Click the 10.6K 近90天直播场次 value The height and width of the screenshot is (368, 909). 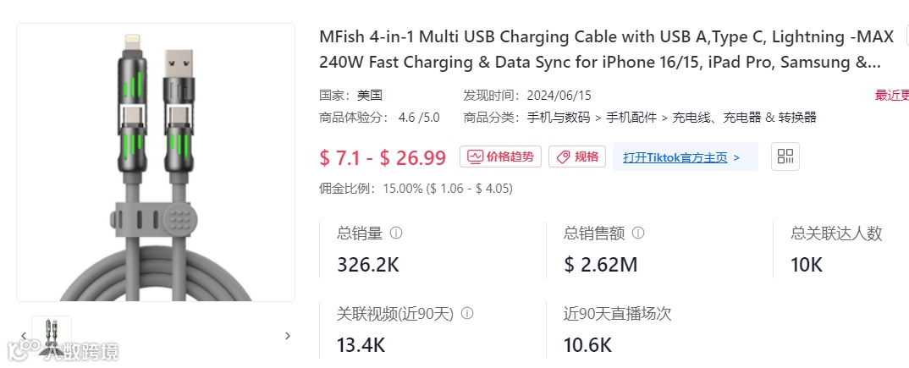[x=588, y=345]
